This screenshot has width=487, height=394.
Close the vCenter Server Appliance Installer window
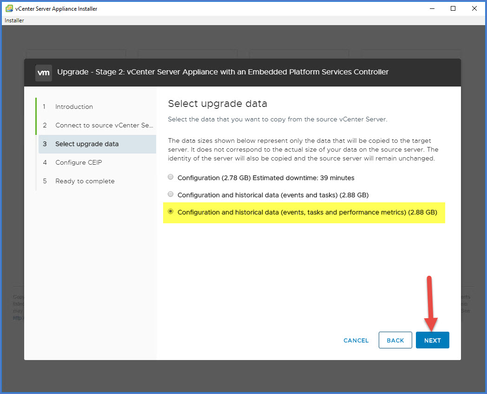[x=474, y=8]
